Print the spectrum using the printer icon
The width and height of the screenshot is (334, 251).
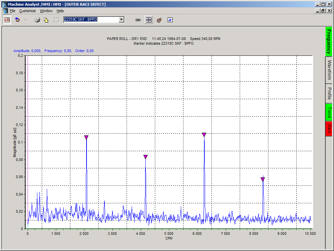tap(37, 20)
